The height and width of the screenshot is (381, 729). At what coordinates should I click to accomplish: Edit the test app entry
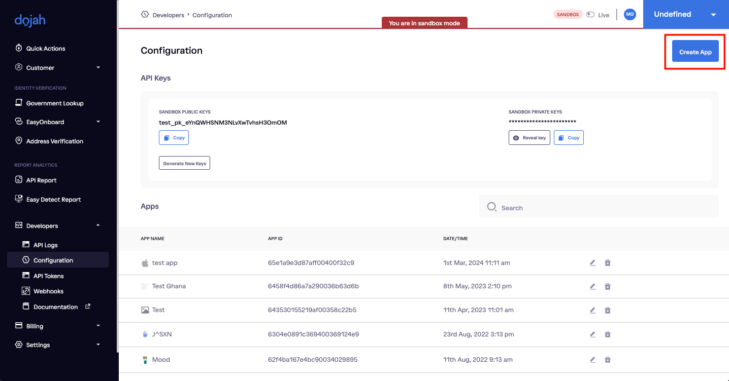point(592,263)
